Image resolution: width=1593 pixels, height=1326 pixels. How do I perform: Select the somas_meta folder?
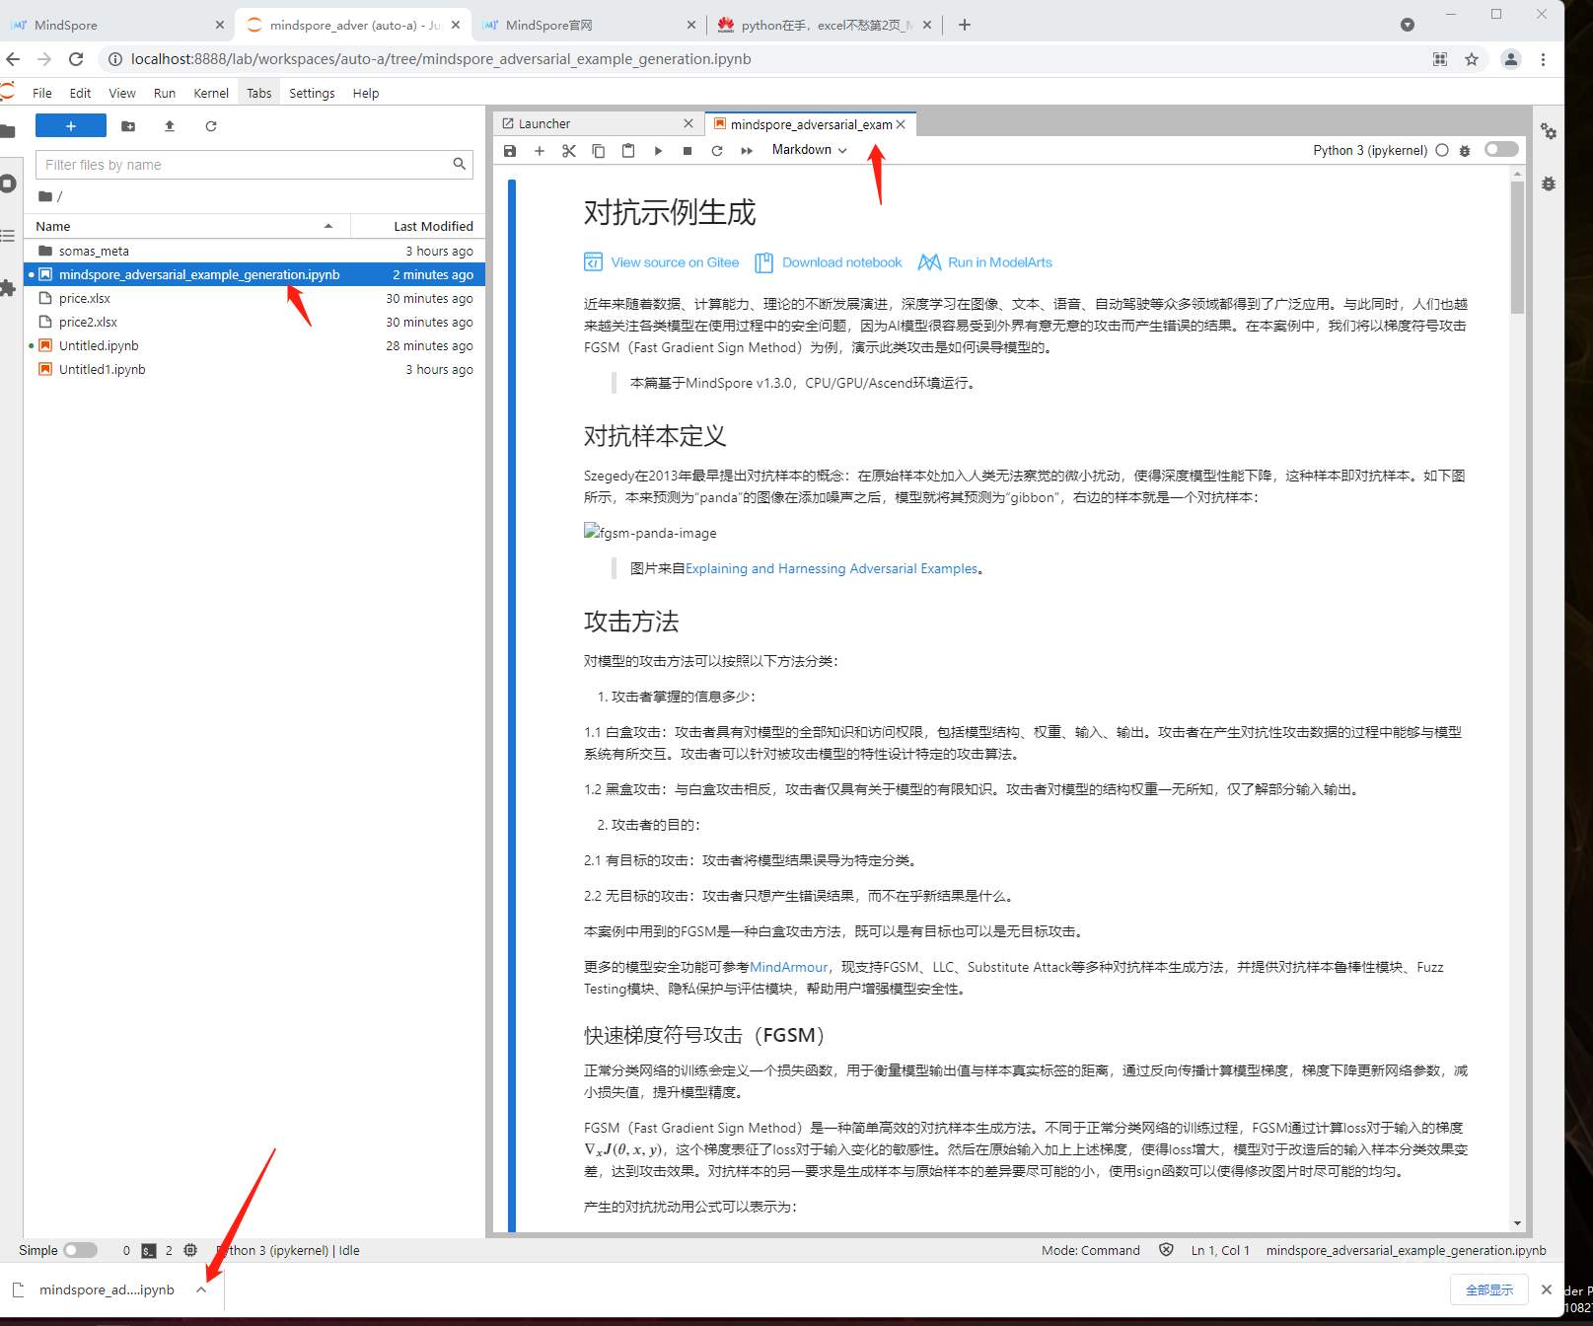pyautogui.click(x=254, y=251)
